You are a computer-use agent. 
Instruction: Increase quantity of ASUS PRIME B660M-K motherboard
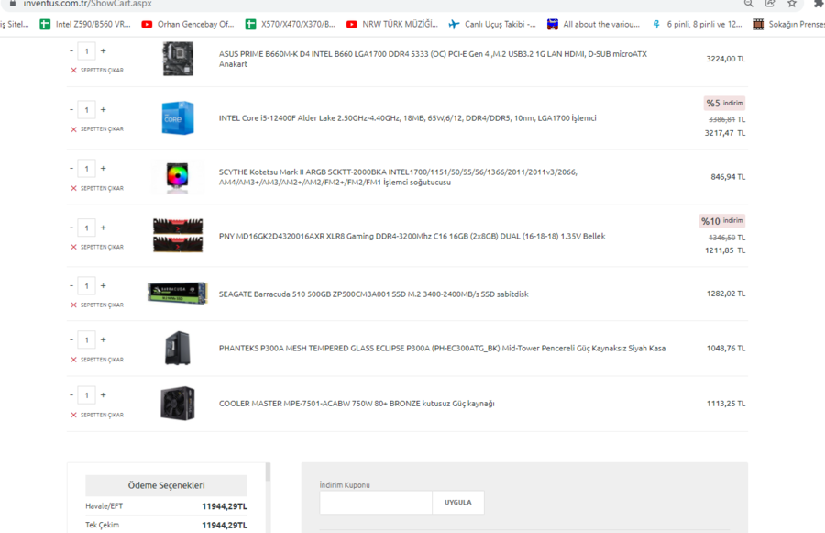point(103,51)
